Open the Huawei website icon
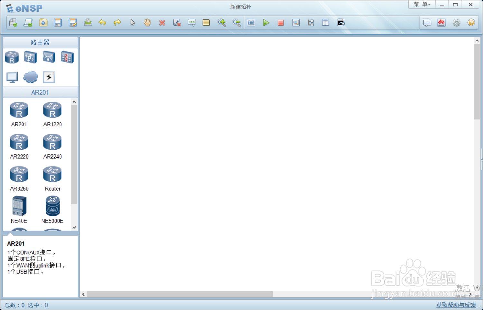483x310 pixels. pyautogui.click(x=441, y=23)
